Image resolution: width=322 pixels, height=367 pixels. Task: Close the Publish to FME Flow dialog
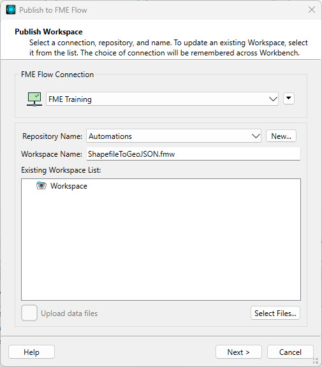point(312,10)
